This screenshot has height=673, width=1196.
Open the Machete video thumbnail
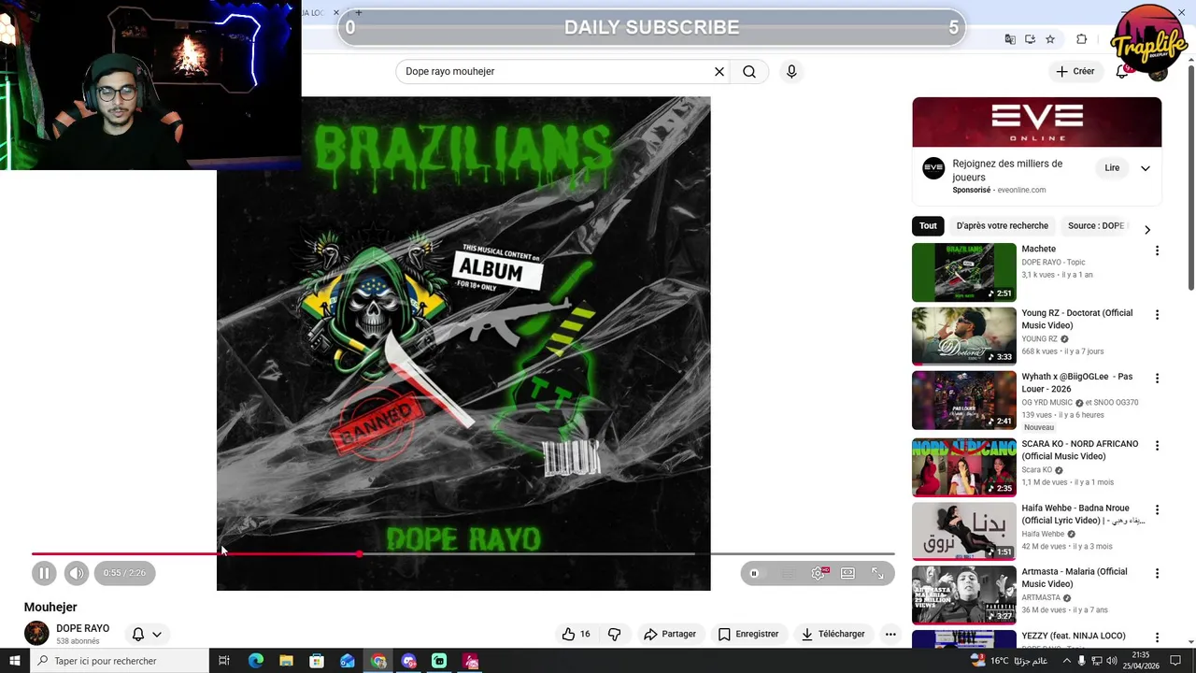(964, 272)
